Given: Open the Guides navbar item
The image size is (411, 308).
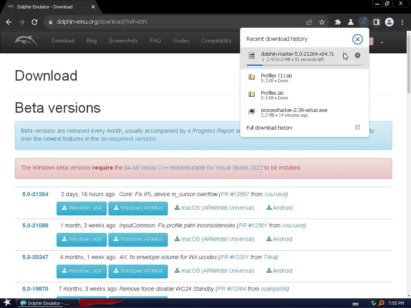Looking at the screenshot, I should 181,41.
